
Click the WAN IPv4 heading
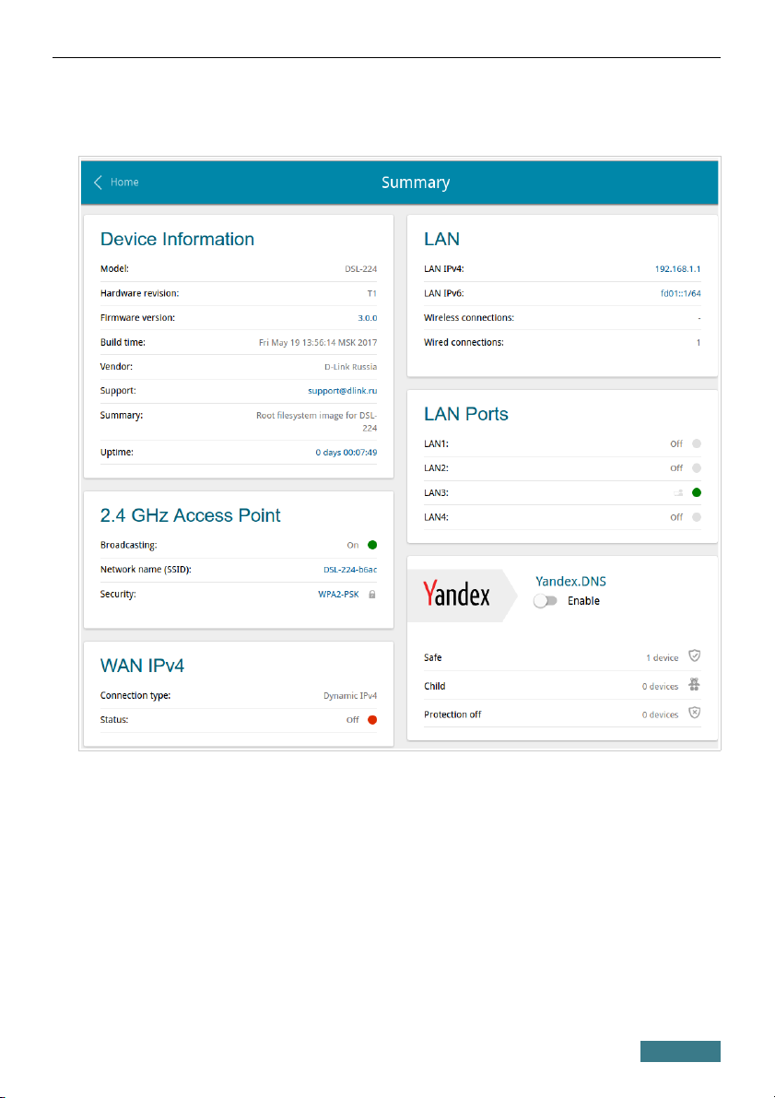pos(142,666)
